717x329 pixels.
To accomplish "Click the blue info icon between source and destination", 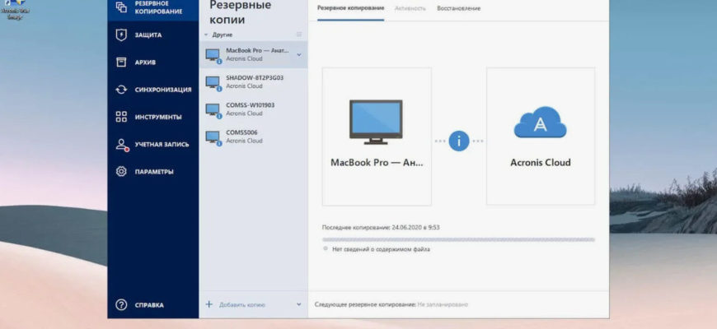I will [459, 141].
